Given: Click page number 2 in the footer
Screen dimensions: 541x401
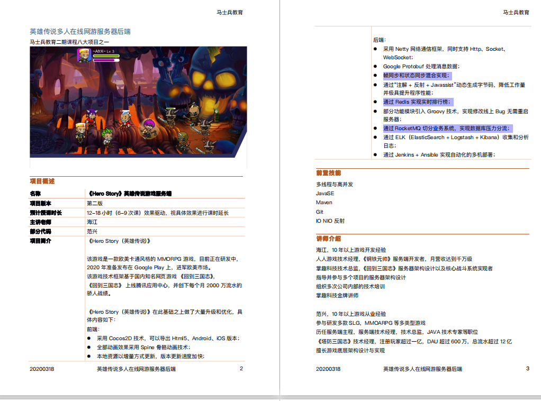Looking at the screenshot, I should point(241,369).
